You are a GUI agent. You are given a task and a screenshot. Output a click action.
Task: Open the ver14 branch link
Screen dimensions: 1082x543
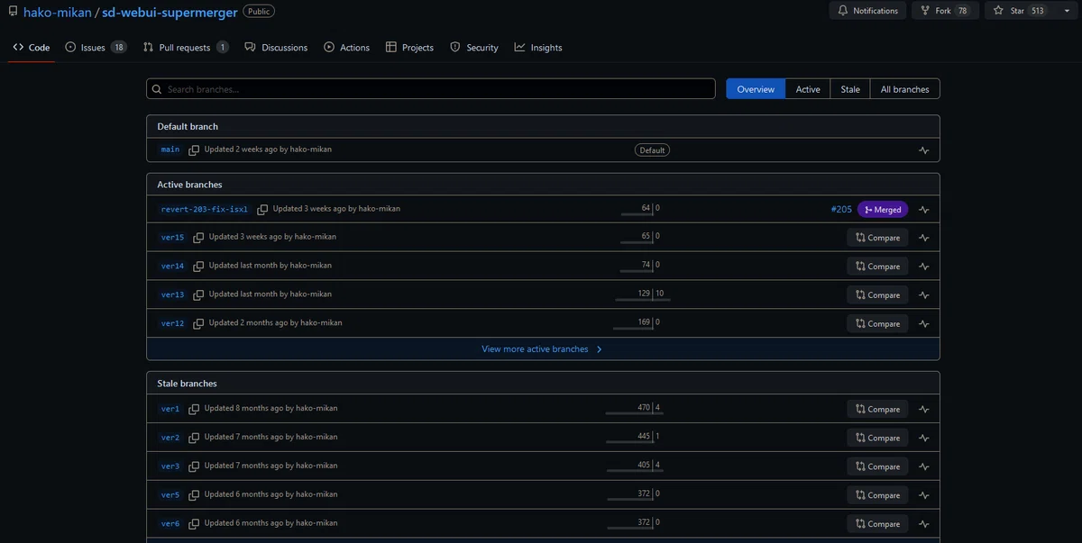pyautogui.click(x=172, y=267)
